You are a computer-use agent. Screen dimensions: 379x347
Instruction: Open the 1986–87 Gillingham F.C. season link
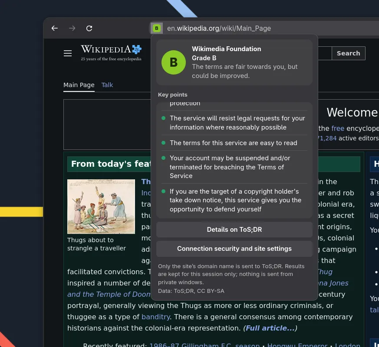point(204,345)
